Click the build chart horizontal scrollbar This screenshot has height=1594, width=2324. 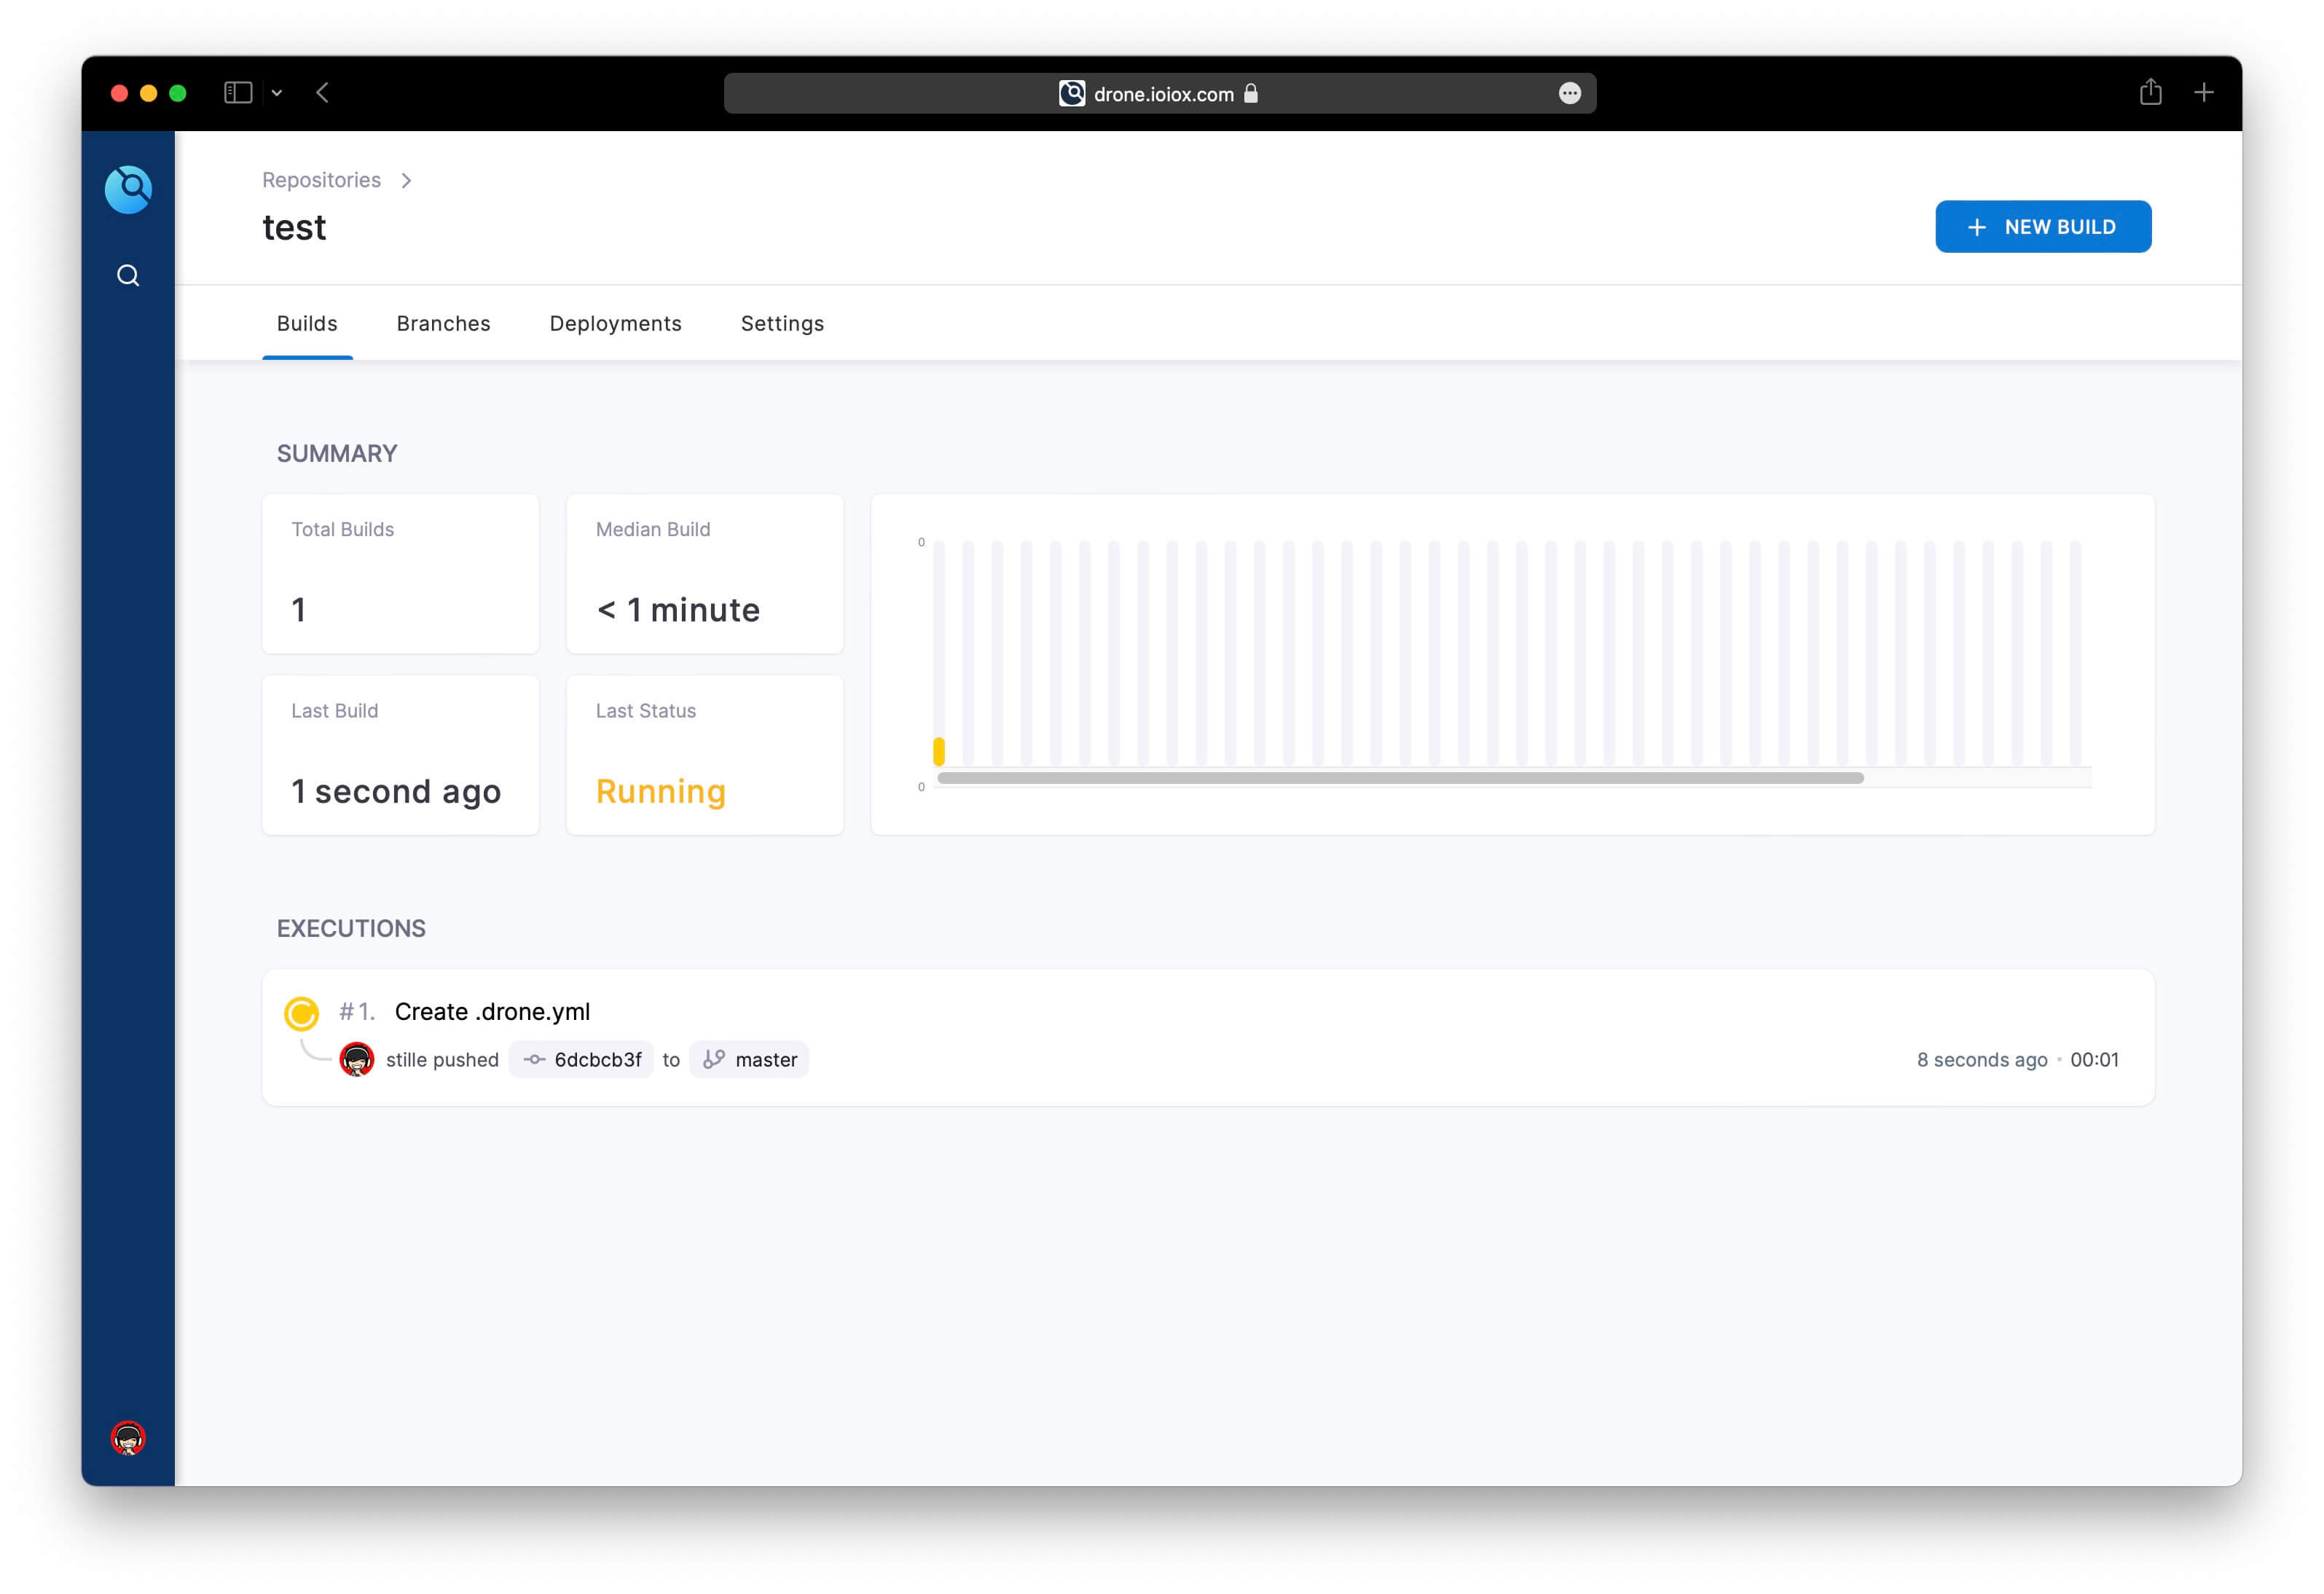[x=1400, y=778]
